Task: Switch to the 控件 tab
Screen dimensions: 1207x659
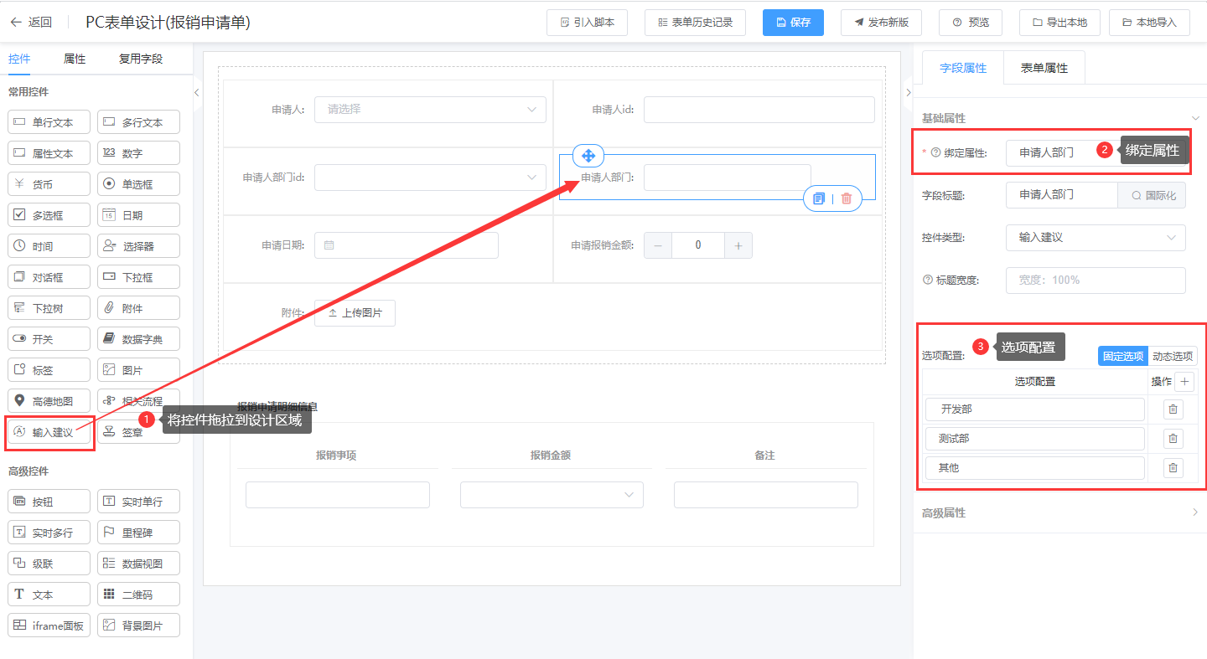Action: click(x=19, y=59)
